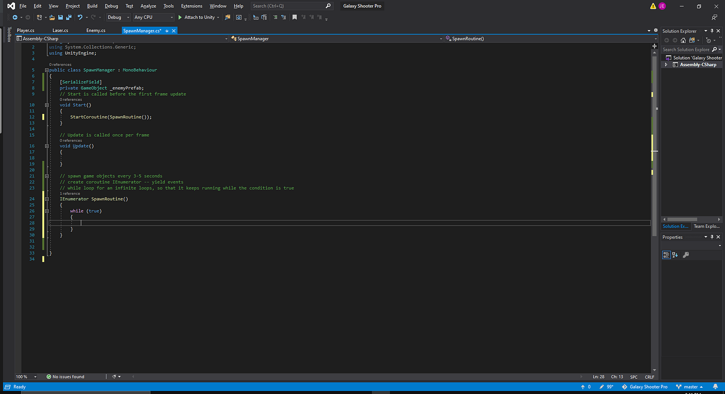Click the unpushed commits up arrow indicator

pos(586,387)
